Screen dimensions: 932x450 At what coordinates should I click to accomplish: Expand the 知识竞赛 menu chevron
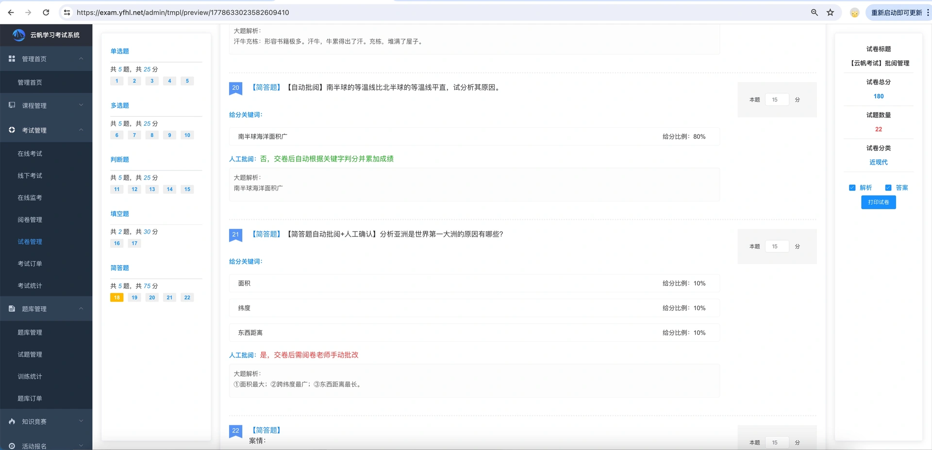[x=81, y=421]
